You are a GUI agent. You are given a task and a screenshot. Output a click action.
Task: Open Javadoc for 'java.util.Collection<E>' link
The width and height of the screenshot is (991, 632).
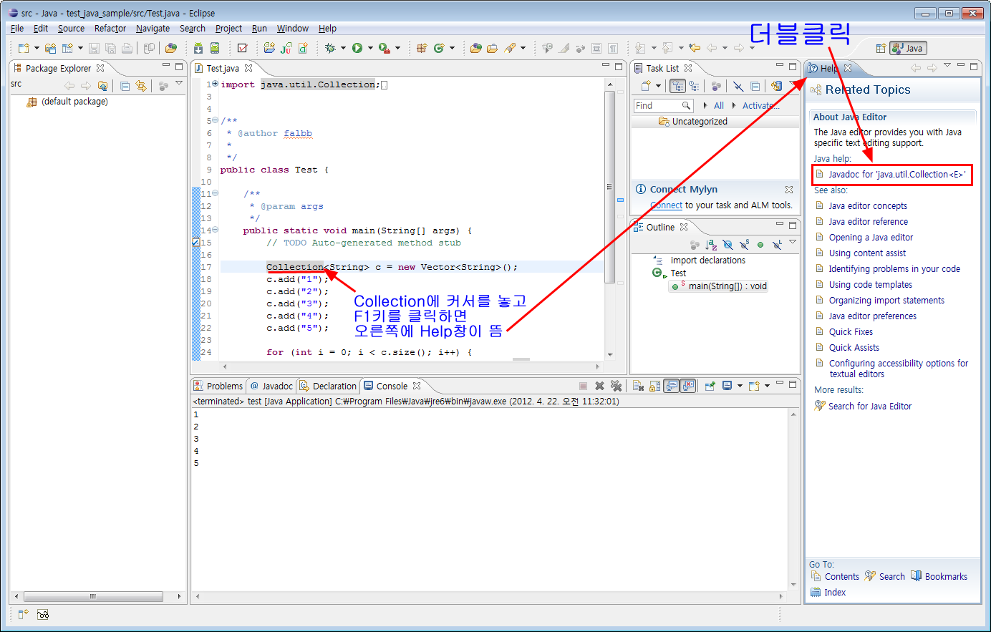[x=896, y=174]
